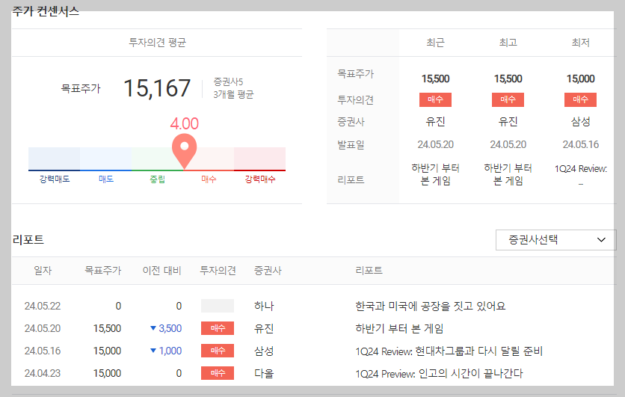Click the 투자의견 평균 heading
Screen dimensions: 625x397
(x=157, y=43)
